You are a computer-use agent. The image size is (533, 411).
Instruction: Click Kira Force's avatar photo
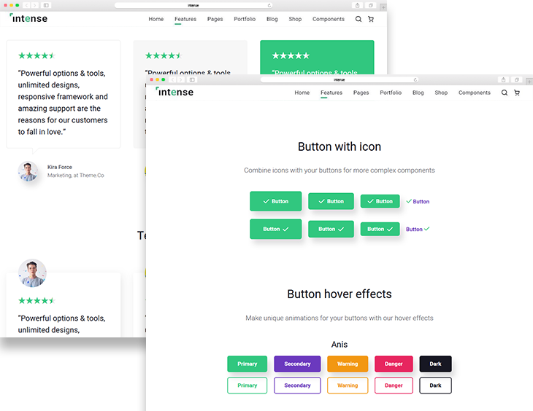(28, 171)
